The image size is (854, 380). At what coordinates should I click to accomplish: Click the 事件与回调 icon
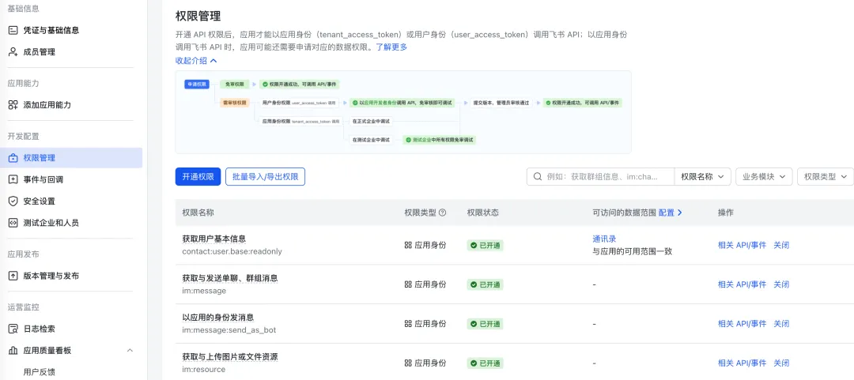pyautogui.click(x=13, y=179)
